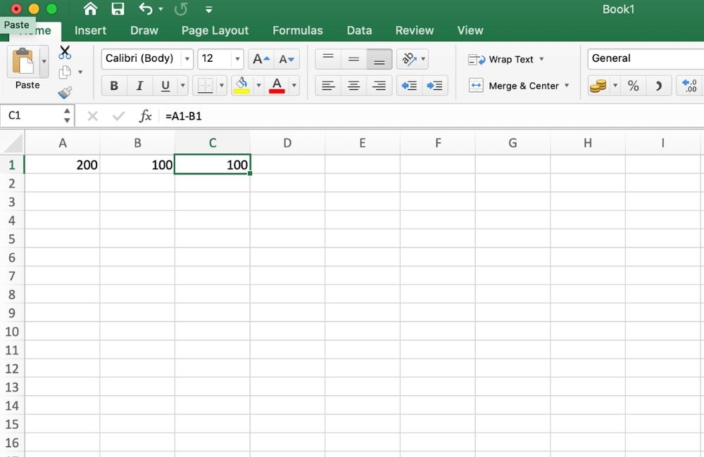Click the text Orientation icon
This screenshot has height=457, width=704.
point(408,59)
